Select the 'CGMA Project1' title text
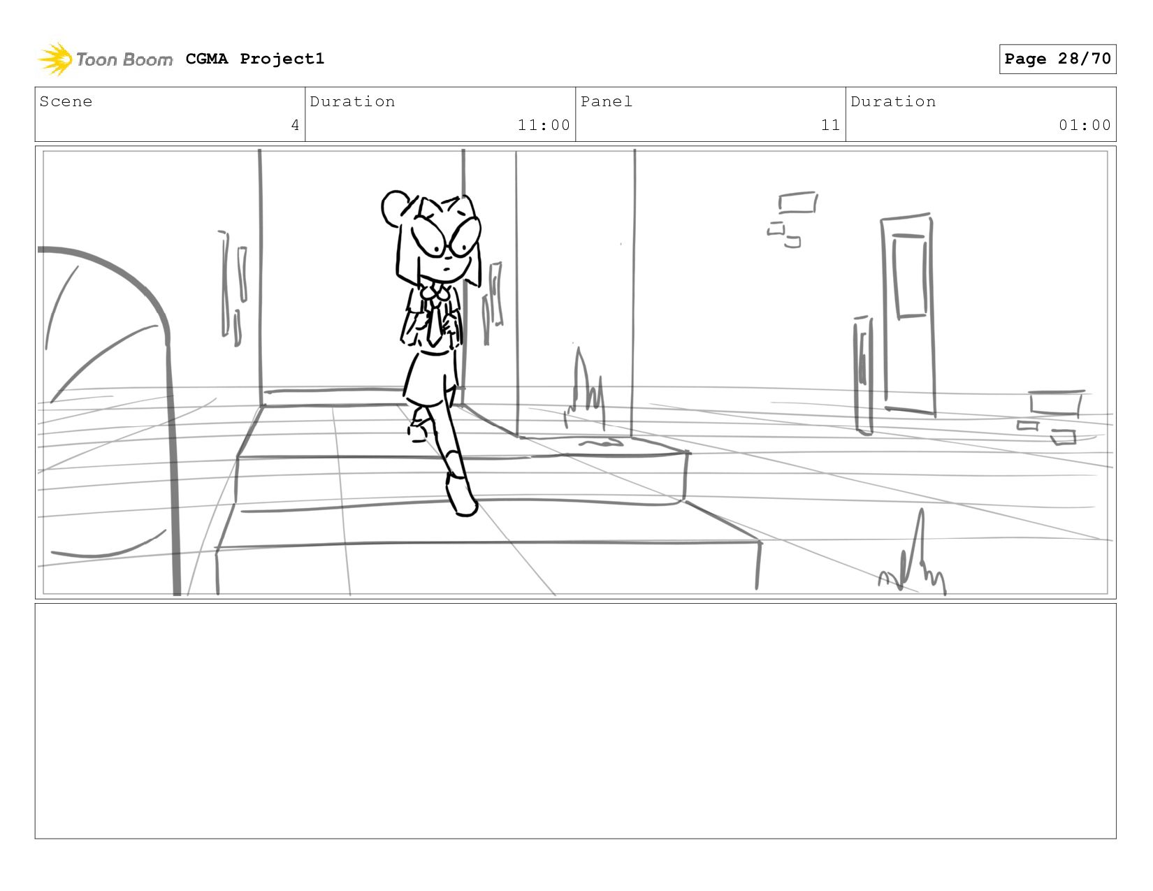This screenshot has height=891, width=1153. coord(255,59)
